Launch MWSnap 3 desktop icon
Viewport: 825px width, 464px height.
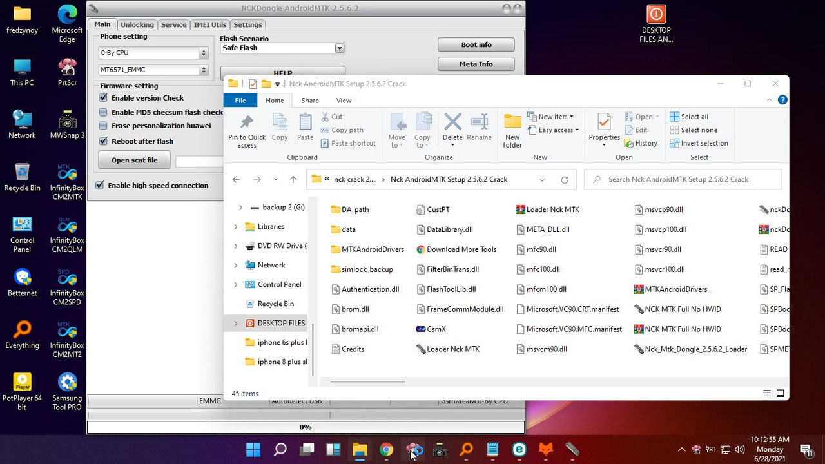[67, 124]
